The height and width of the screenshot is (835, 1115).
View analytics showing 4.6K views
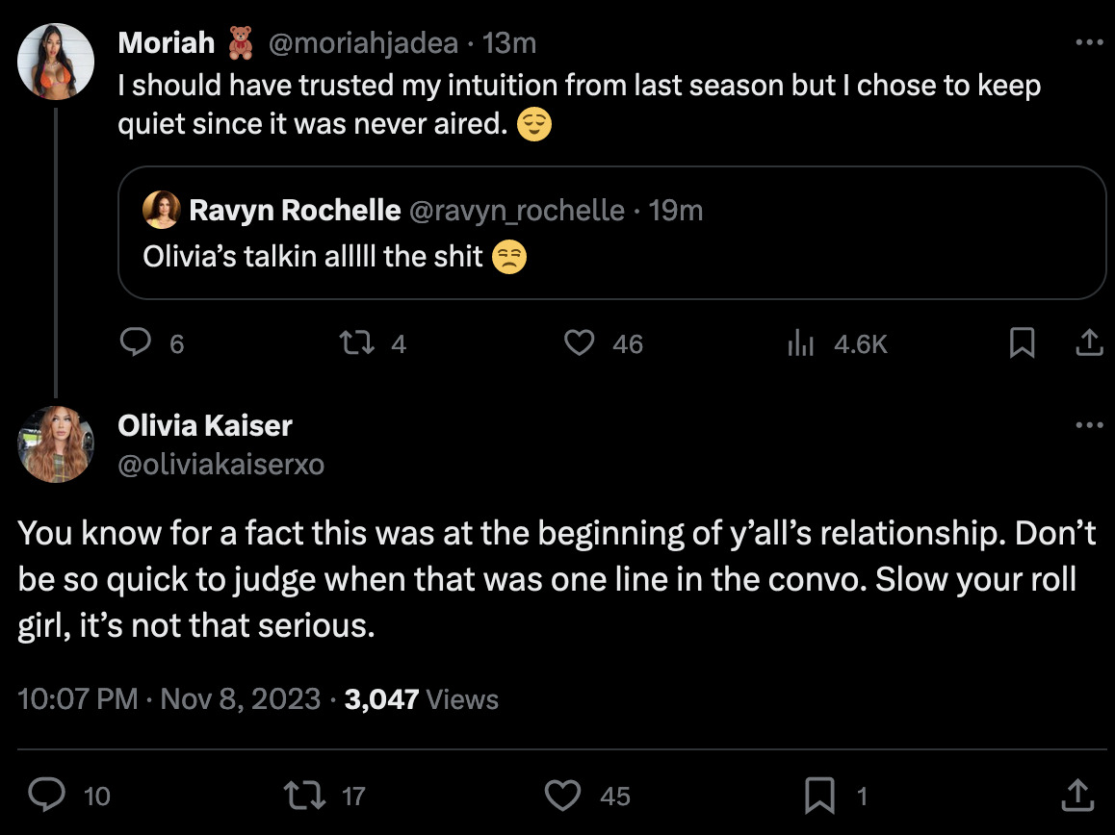[x=838, y=344]
